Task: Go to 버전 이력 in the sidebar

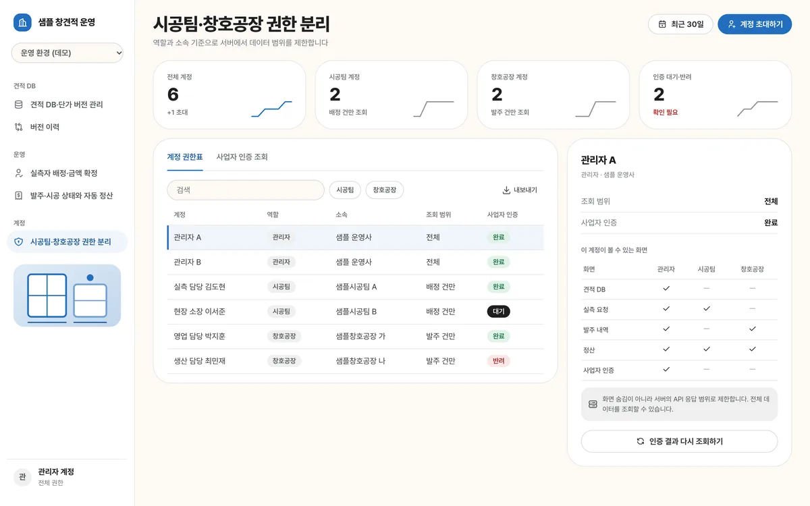Action: click(x=67, y=127)
